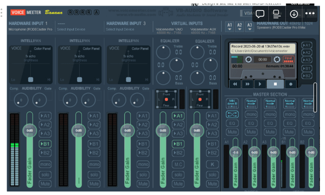
Task: Click the VOICE MEETER logo
Action: tap(26, 12)
